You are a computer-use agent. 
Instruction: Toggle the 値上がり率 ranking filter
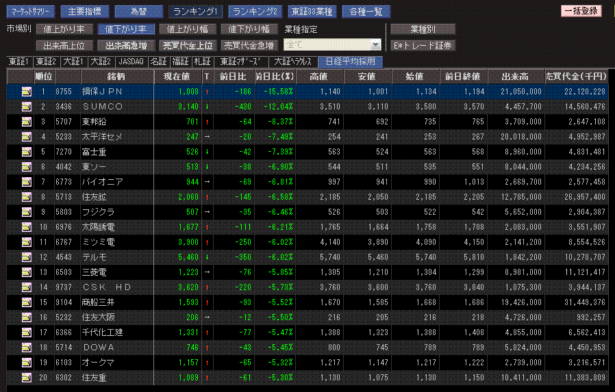click(x=64, y=29)
